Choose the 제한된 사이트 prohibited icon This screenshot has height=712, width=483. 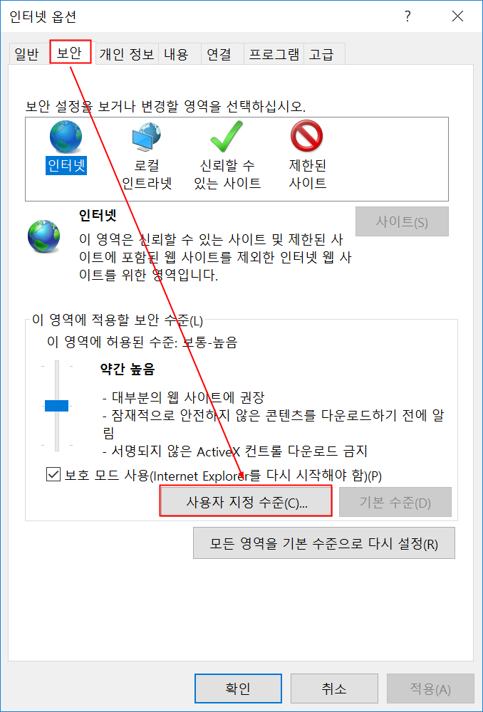pyautogui.click(x=307, y=137)
